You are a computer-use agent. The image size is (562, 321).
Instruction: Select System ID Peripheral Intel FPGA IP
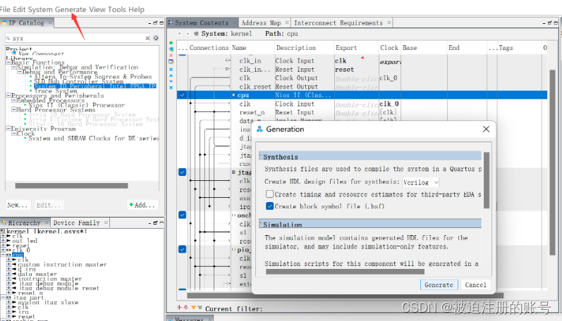[95, 87]
